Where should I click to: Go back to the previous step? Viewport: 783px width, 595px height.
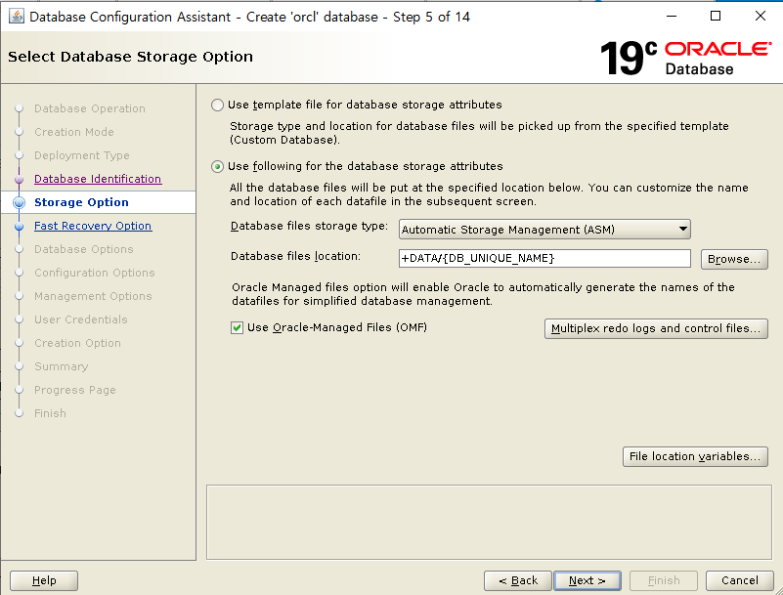point(518,580)
